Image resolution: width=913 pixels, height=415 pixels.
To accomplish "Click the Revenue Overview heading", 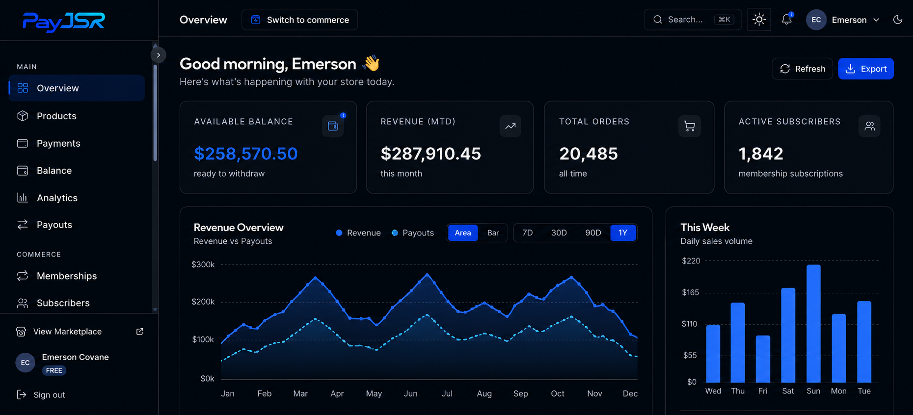I will pyautogui.click(x=238, y=227).
